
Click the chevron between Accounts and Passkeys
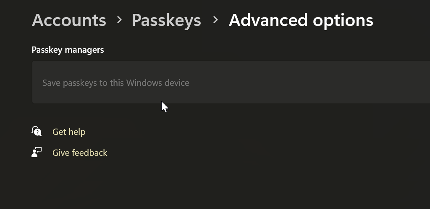119,20
